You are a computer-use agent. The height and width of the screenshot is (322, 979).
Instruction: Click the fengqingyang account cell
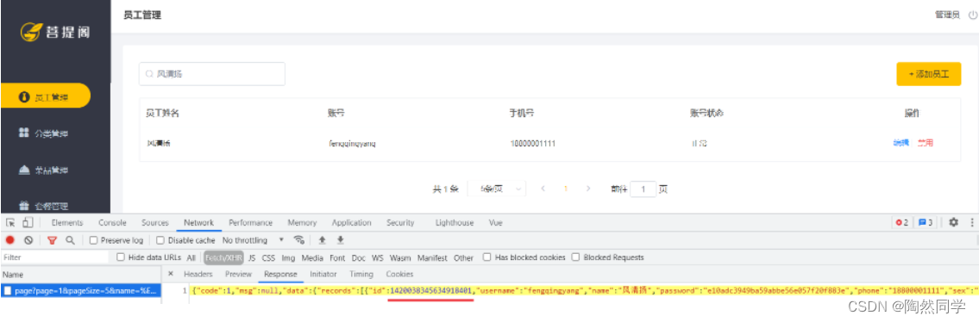pos(352,143)
